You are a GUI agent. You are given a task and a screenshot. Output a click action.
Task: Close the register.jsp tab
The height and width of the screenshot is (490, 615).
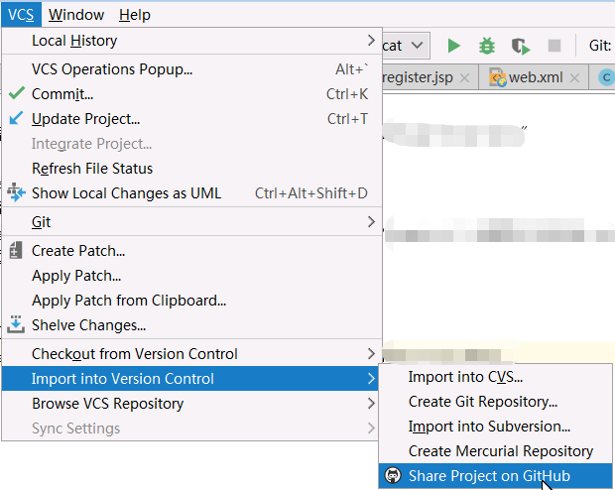click(x=464, y=77)
